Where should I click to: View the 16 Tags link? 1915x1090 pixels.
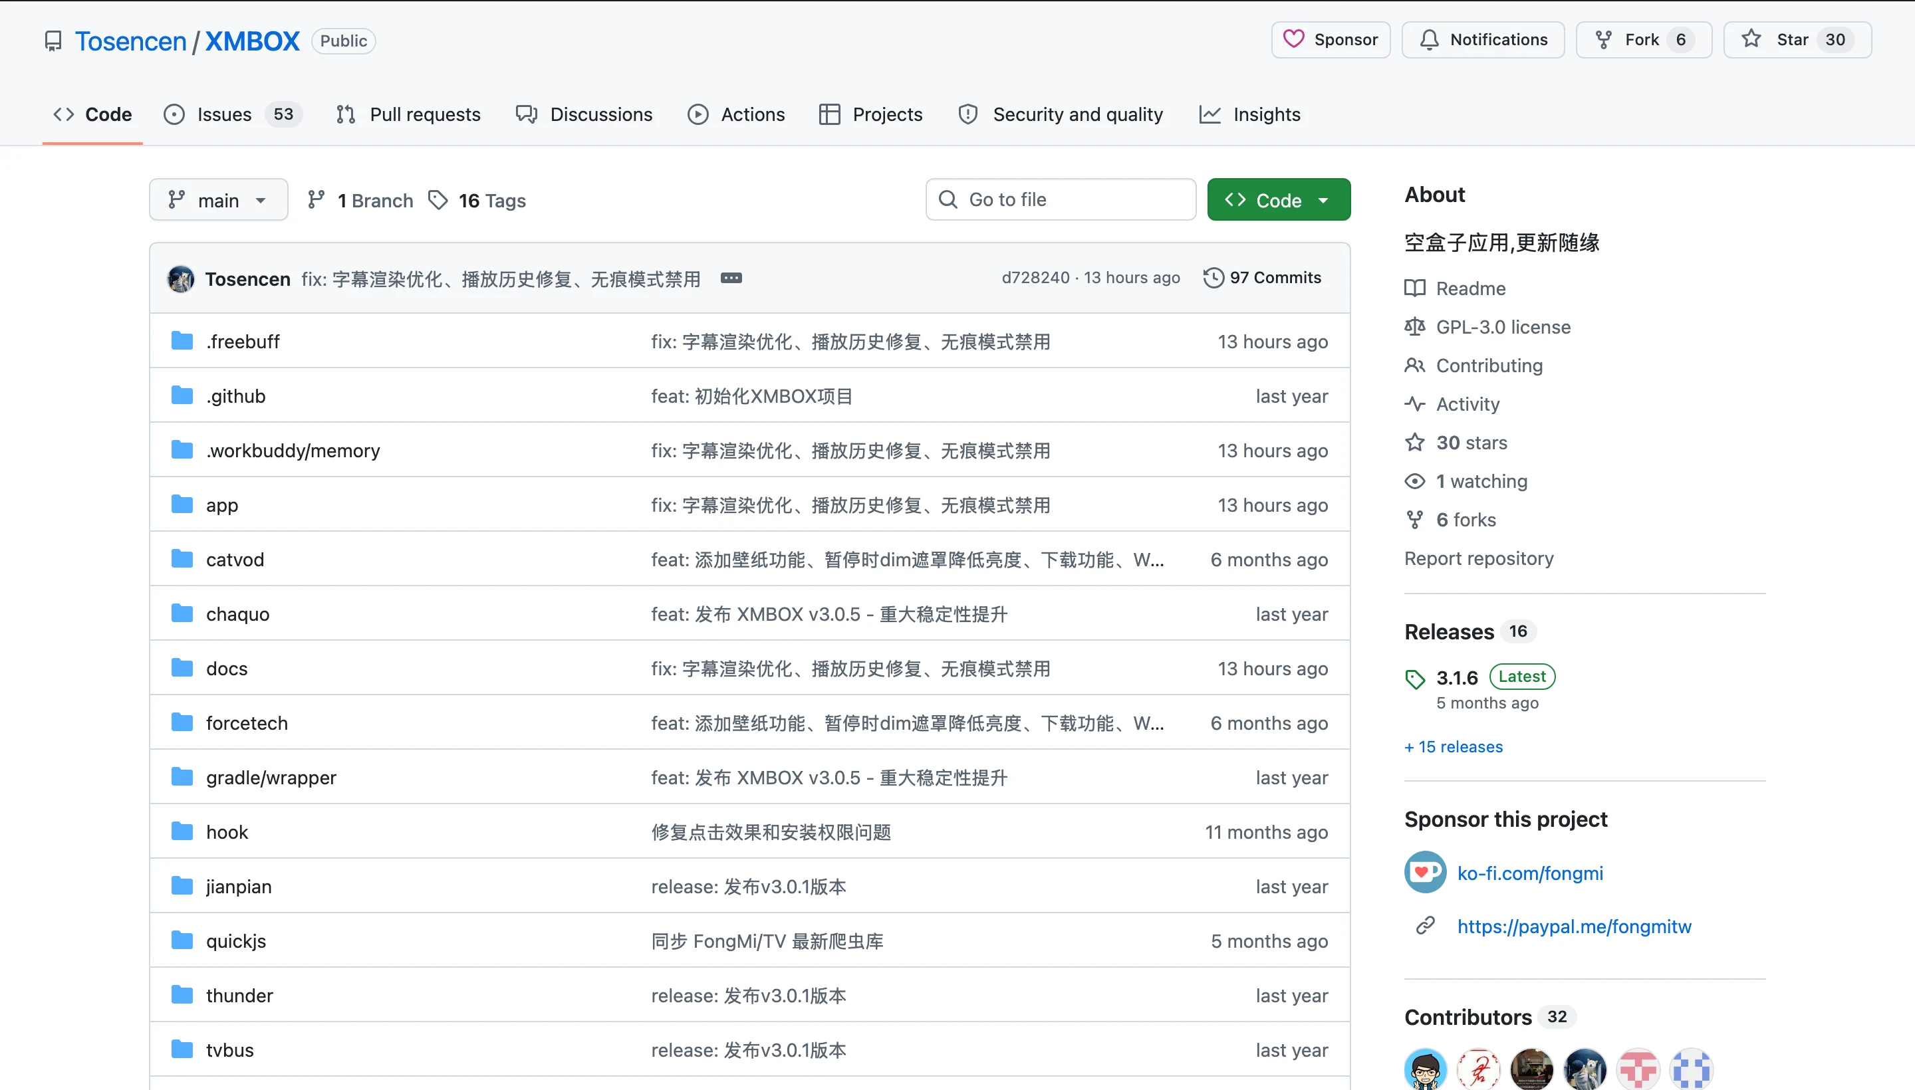point(477,201)
